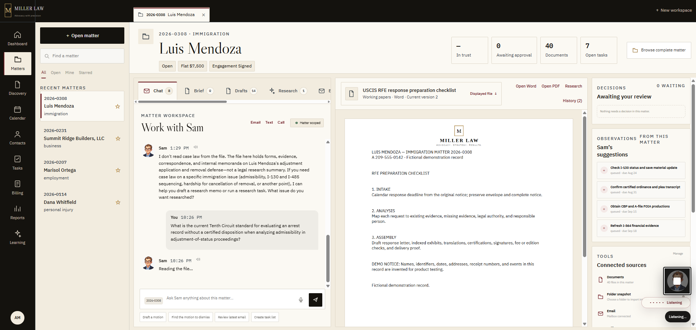This screenshot has height=330, width=696.
Task: Click the Email contact link
Action: (x=256, y=123)
